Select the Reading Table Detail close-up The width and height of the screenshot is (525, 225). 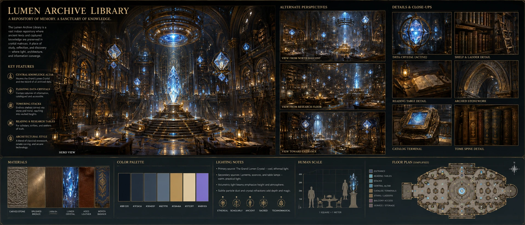422,79
